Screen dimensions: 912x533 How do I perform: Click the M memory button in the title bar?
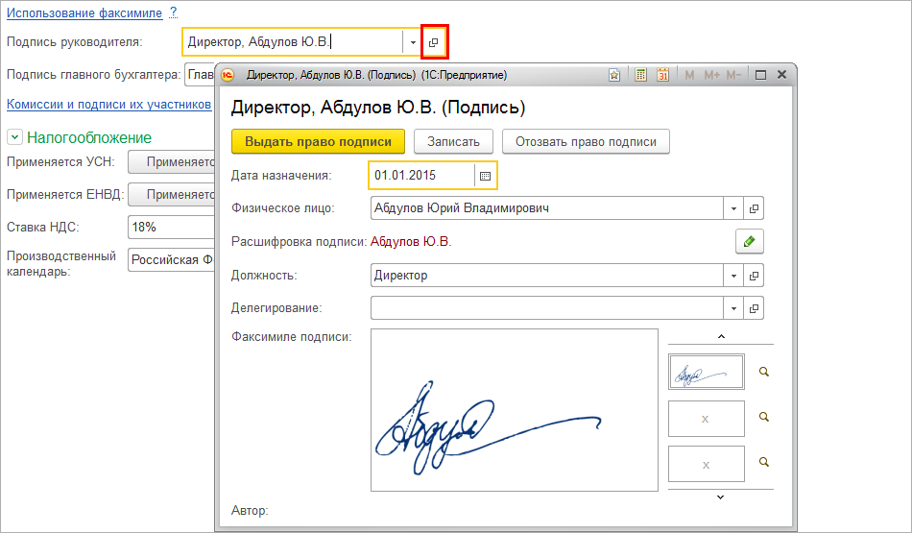click(x=689, y=75)
